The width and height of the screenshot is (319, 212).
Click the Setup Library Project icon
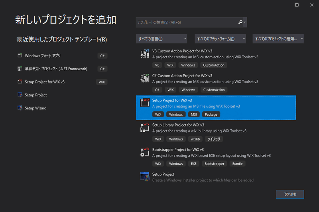pyautogui.click(x=145, y=127)
